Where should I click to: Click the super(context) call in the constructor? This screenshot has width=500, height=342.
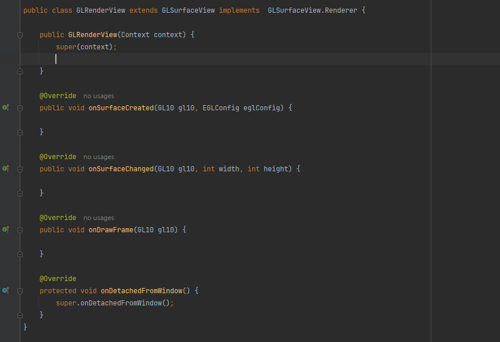86,47
